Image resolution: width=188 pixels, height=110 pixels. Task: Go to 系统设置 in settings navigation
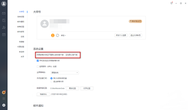[x=21, y=17]
